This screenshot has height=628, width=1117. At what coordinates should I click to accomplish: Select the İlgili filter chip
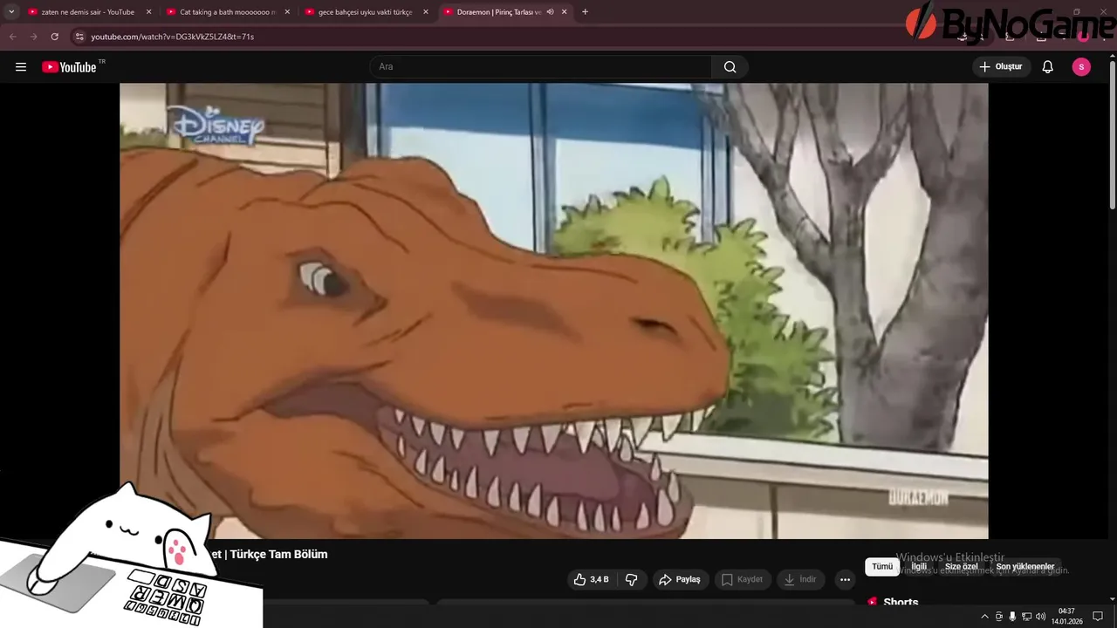click(x=919, y=566)
